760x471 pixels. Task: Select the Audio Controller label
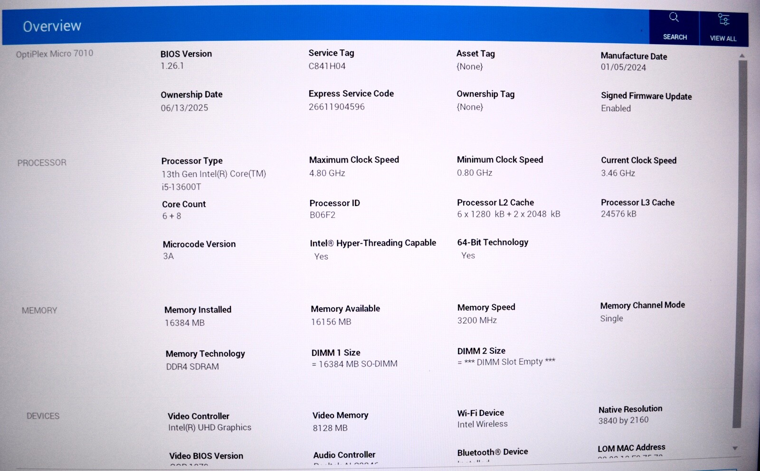(x=344, y=455)
